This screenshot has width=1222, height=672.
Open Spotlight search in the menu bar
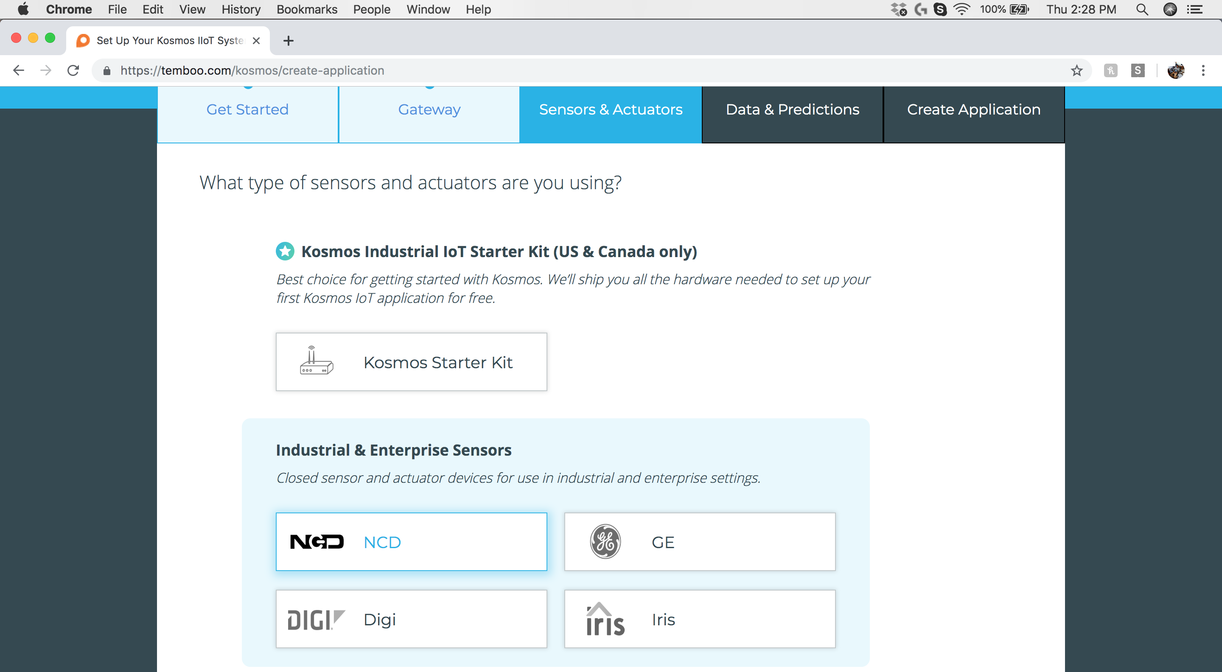(1142, 9)
